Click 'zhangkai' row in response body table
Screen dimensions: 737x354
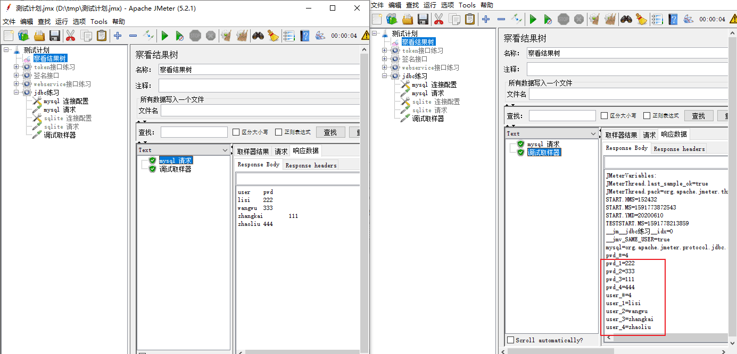tap(268, 216)
